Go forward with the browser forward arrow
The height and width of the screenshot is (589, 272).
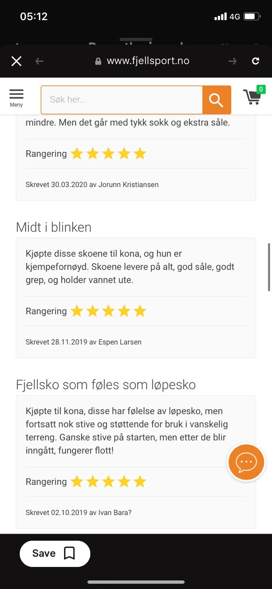coord(233,61)
